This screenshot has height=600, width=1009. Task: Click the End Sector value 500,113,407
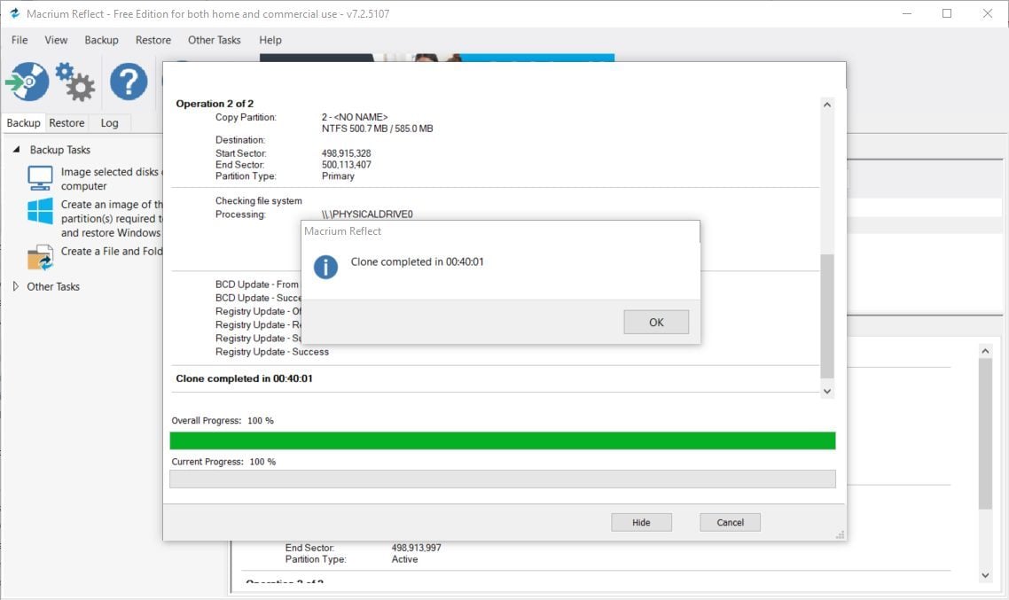coord(346,165)
